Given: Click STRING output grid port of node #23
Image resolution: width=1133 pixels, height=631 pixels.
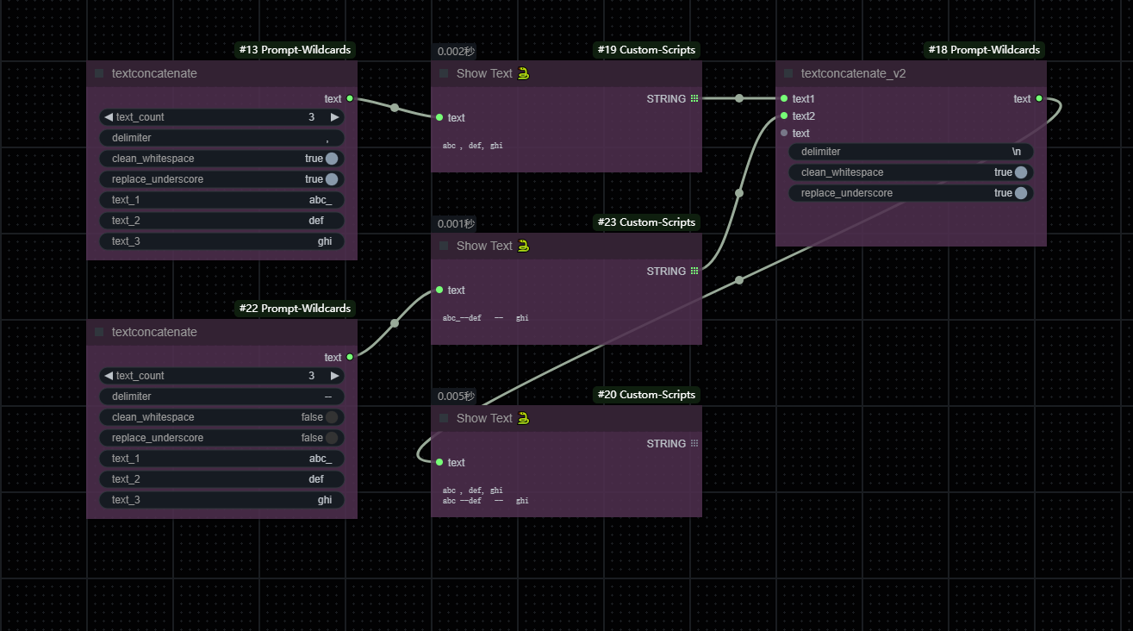Looking at the screenshot, I should point(694,271).
